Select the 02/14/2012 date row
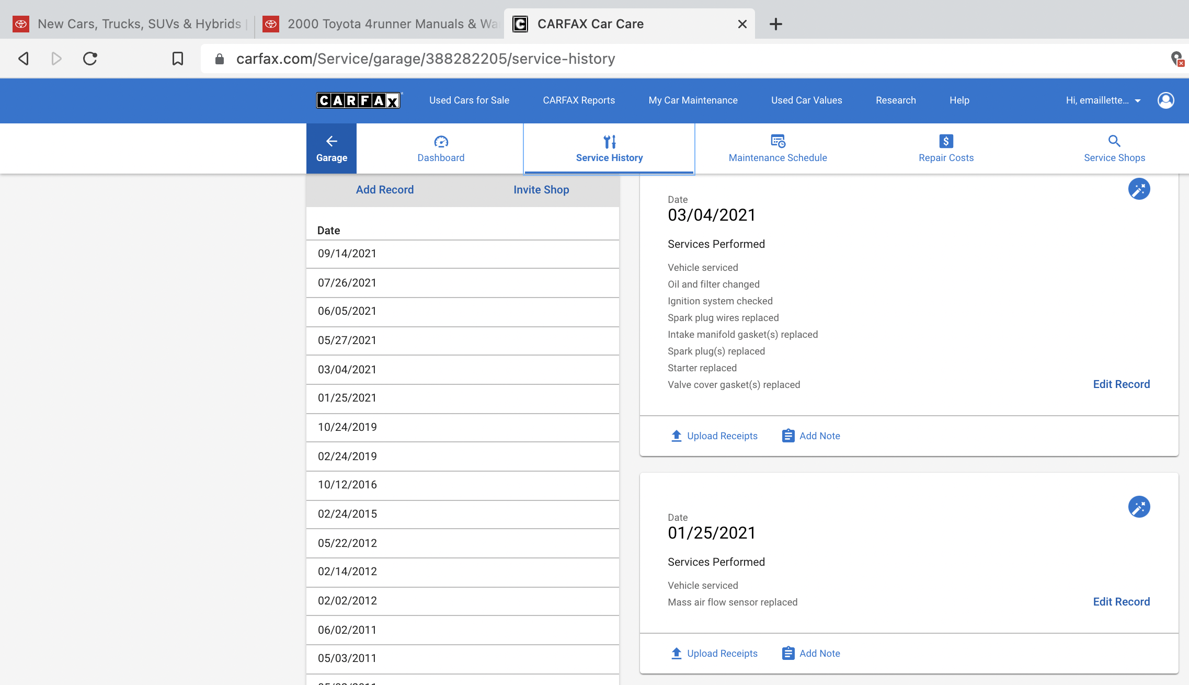The width and height of the screenshot is (1189, 685). 463,573
